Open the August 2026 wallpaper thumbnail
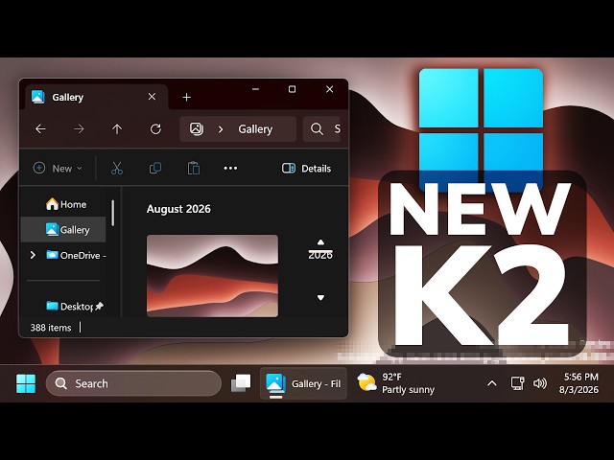Image resolution: width=614 pixels, height=460 pixels. point(212,276)
